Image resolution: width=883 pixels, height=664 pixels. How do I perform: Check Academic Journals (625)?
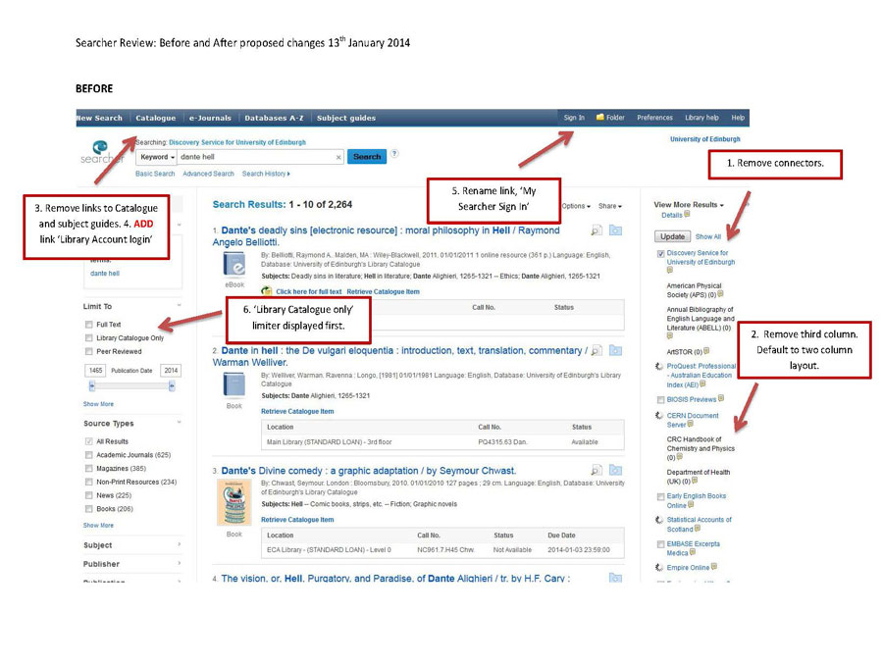(89, 455)
